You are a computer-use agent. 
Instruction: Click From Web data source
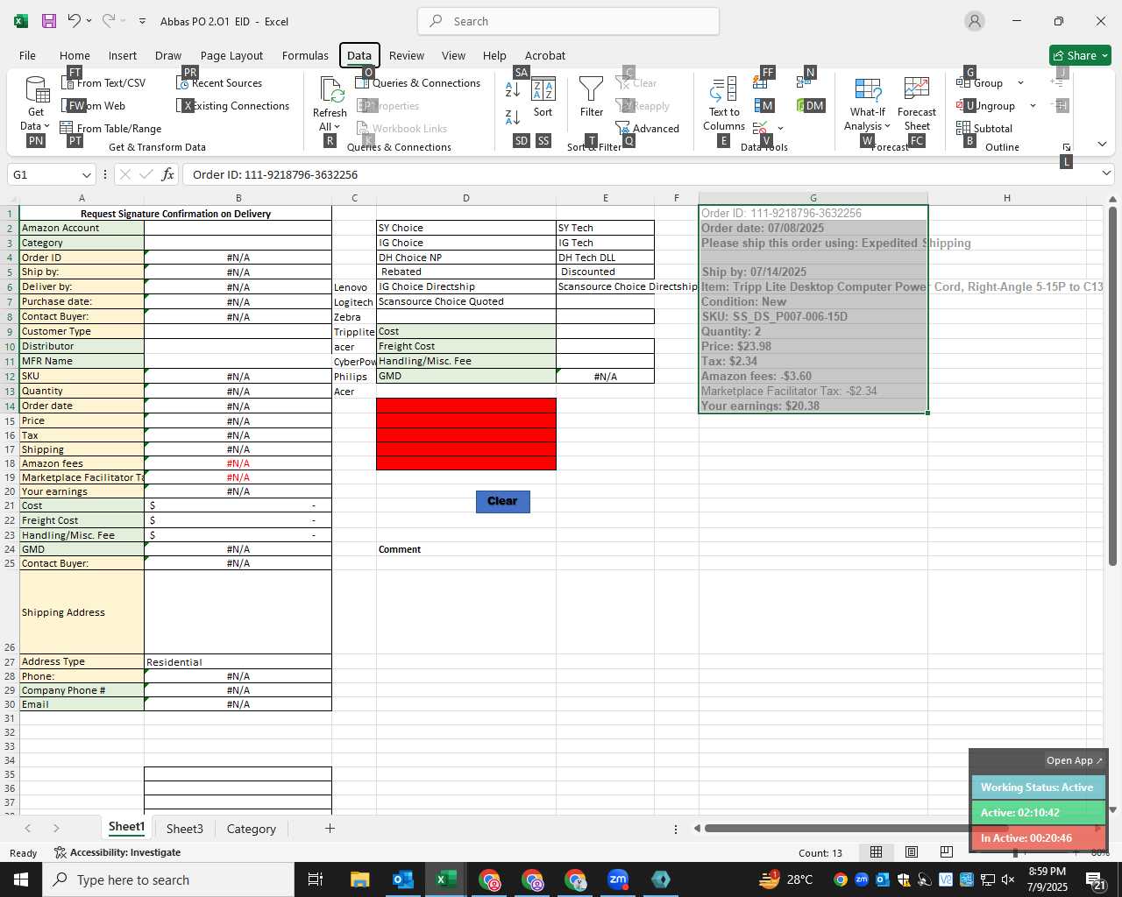tap(95, 106)
